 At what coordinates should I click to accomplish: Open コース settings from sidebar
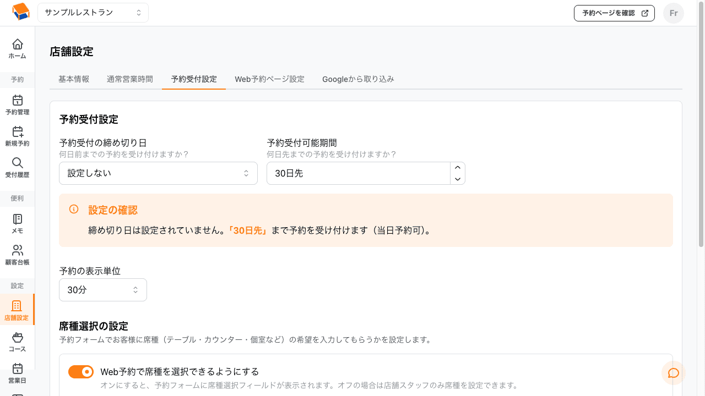[x=17, y=341]
